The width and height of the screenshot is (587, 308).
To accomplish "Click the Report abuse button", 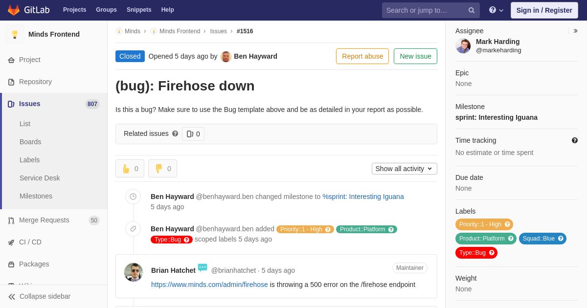I will coord(362,56).
